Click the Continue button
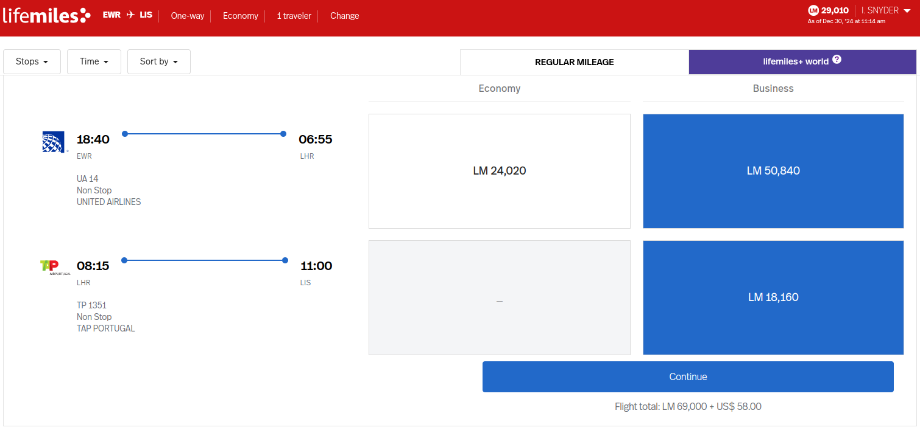This screenshot has height=430, width=920. (688, 376)
